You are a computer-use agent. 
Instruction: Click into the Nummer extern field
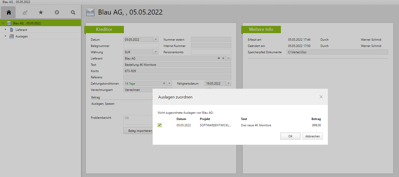211,39
